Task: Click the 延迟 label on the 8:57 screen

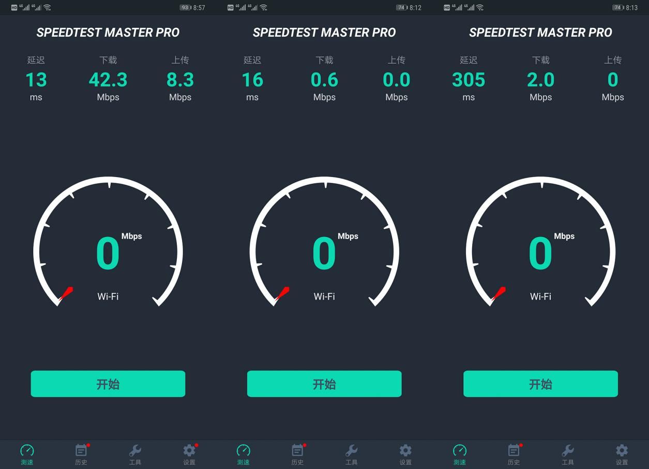Action: [36, 60]
